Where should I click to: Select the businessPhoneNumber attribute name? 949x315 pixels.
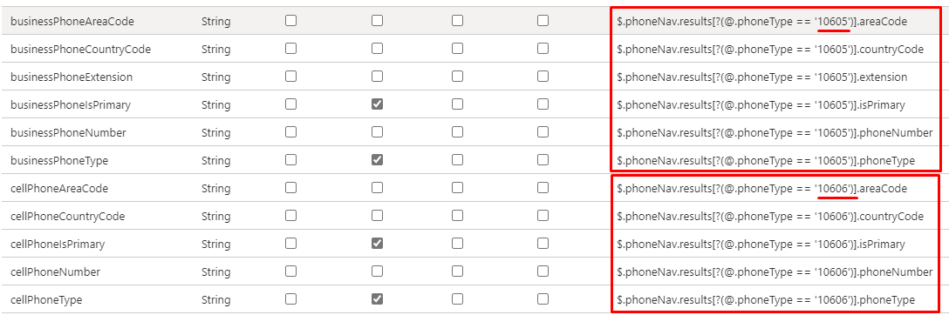[x=68, y=133]
